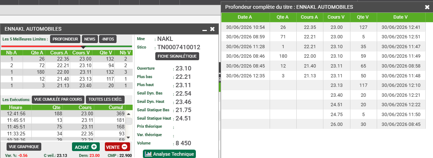Click Cumul header in executions table
Viewport: 433px width, 158px height.
coord(110,108)
